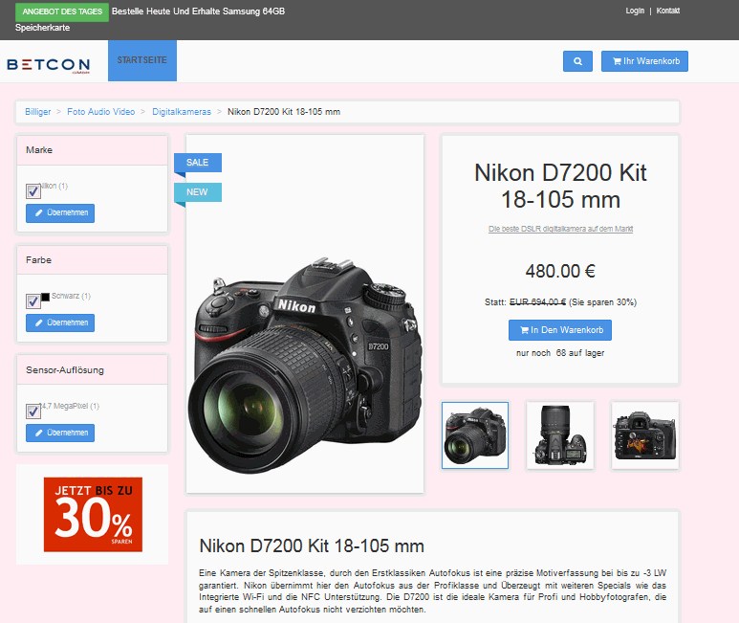Open the Ihr Warenkorb cart button

[x=643, y=61]
